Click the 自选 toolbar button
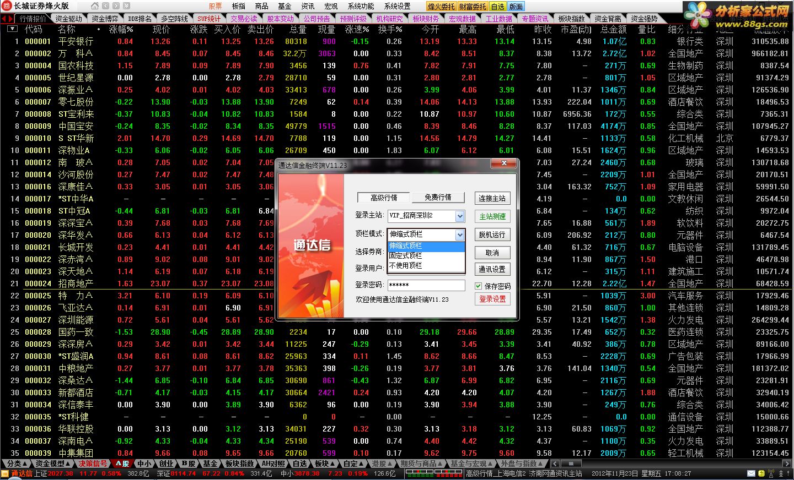Viewport: 794px width, 480px height. (x=497, y=7)
